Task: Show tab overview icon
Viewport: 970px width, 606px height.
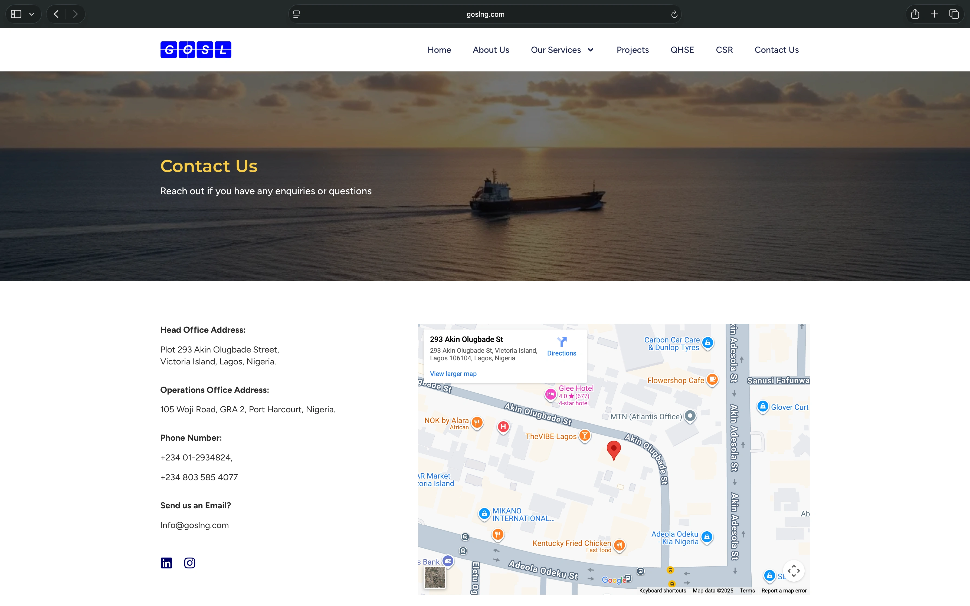Action: 954,14
